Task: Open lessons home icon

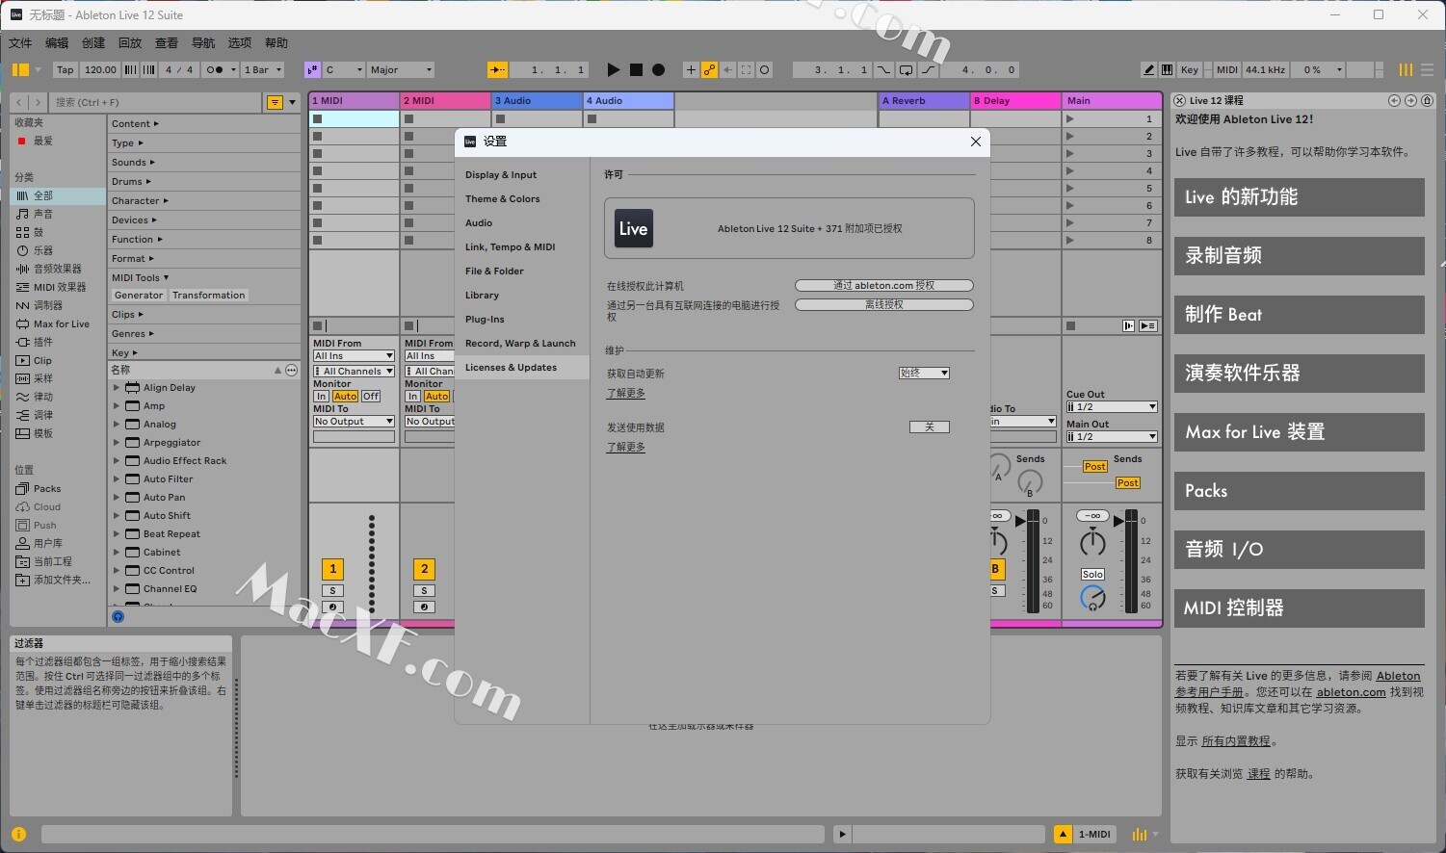Action: coord(1427,100)
